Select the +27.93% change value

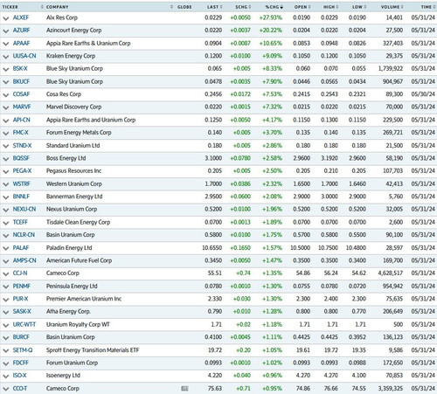point(271,17)
